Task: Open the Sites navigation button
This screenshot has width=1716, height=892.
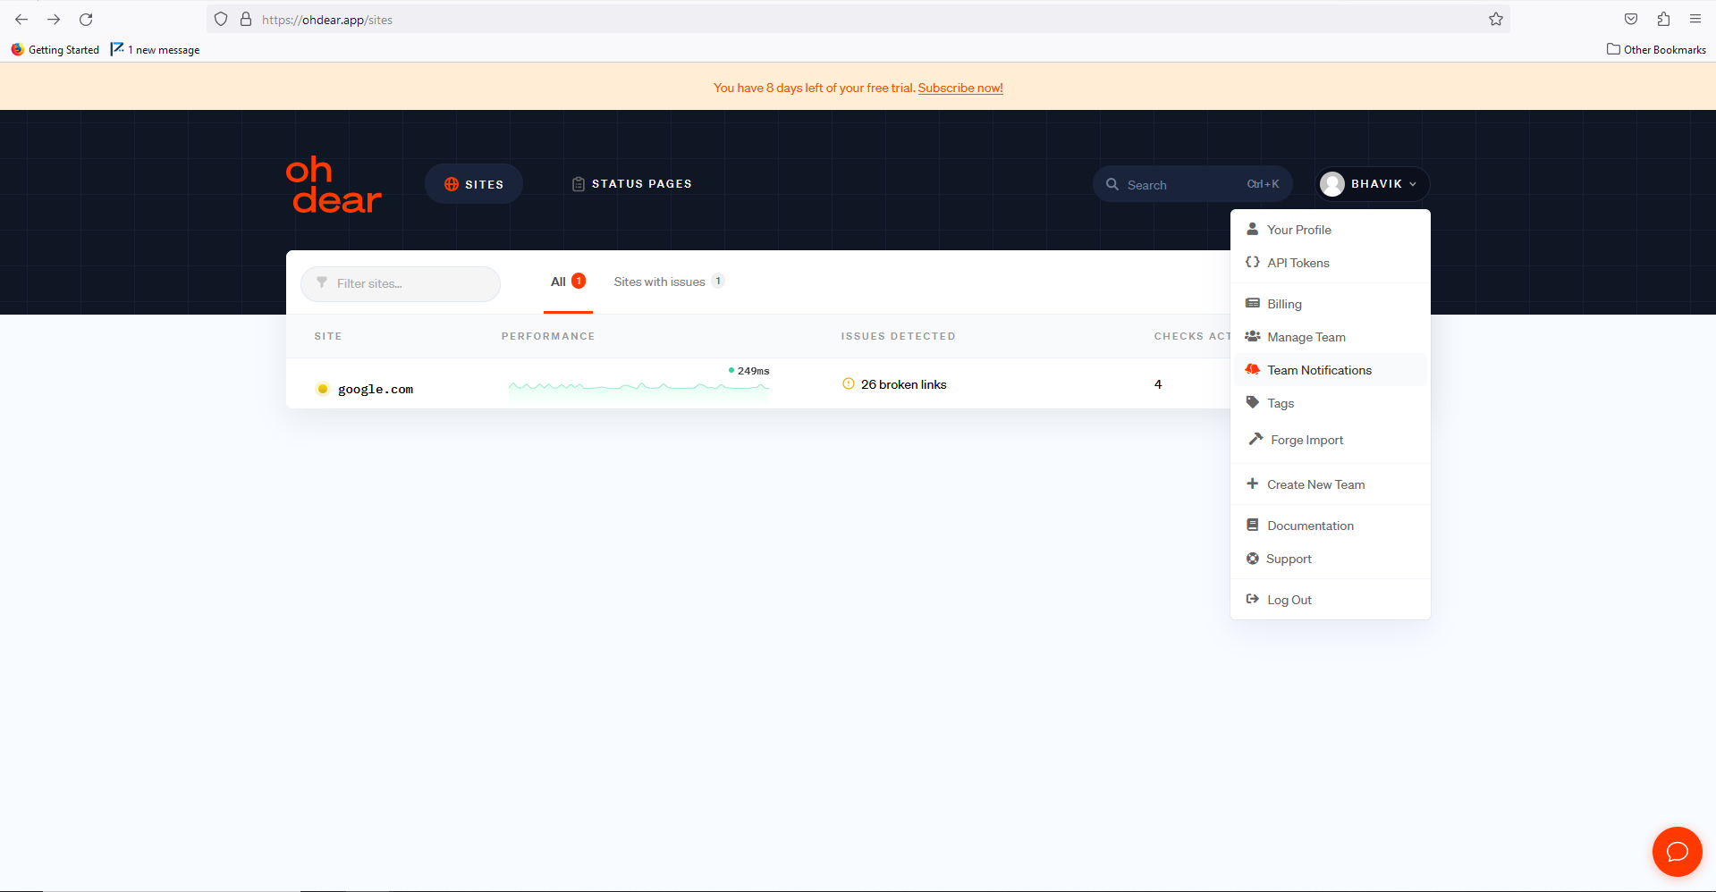Action: (x=474, y=184)
